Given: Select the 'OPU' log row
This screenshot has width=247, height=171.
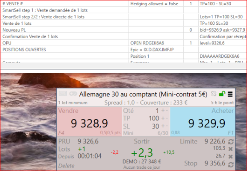Looking at the screenshot, I should click(64, 43).
